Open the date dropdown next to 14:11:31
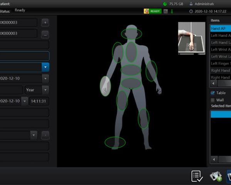Screen dimensions: 231x185 coord(25,101)
